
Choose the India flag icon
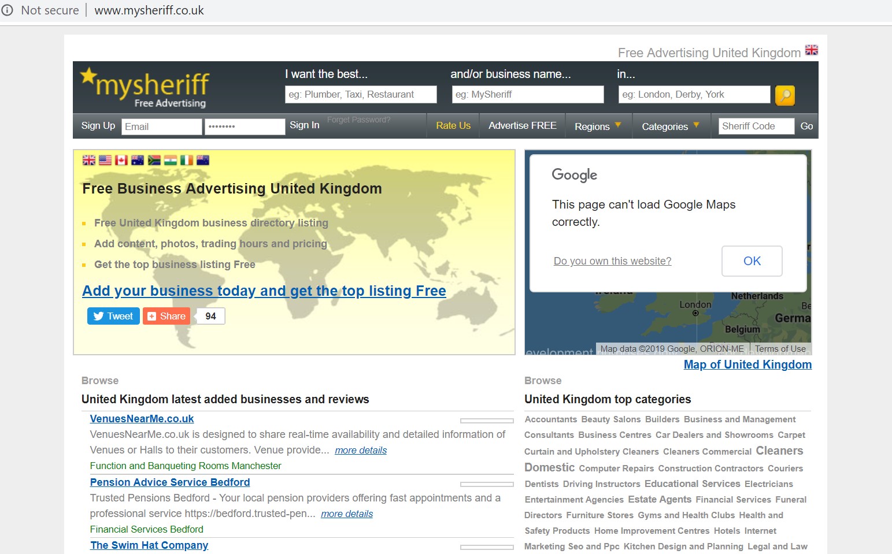tap(171, 160)
